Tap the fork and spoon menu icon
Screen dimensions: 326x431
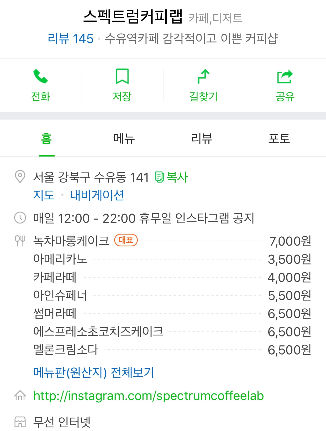20,241
